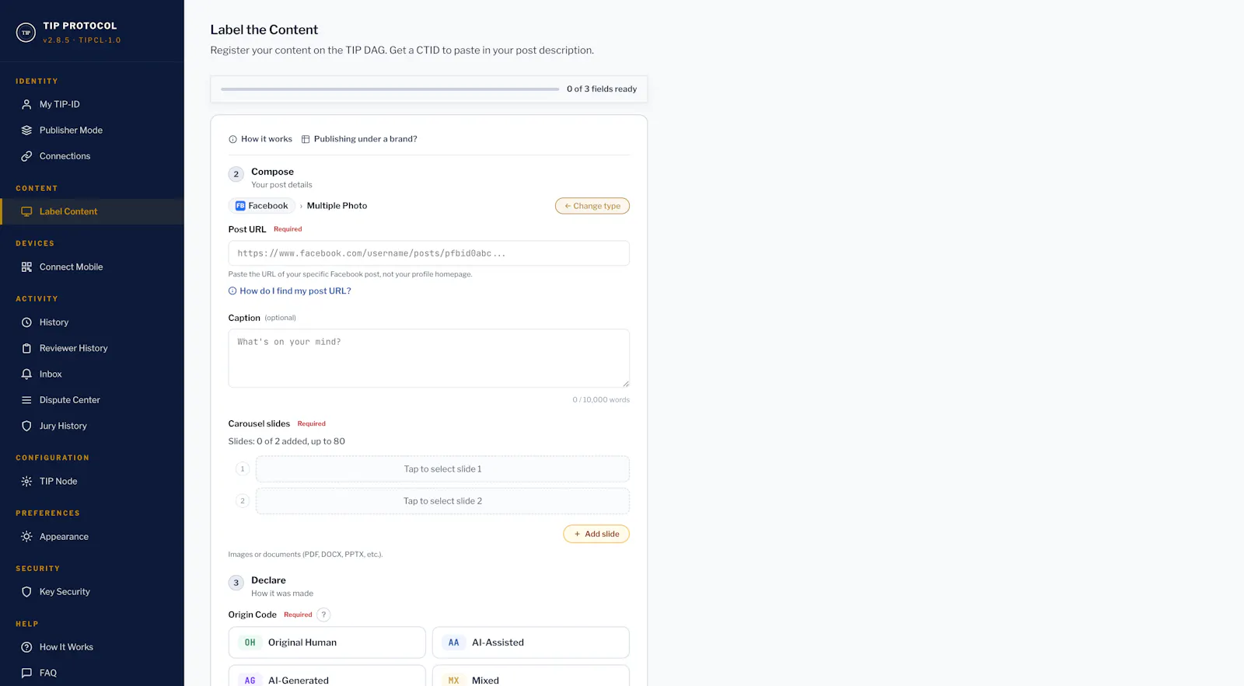Click the caption resize handle
Viewport: 1244px width, 686px height.
point(625,383)
